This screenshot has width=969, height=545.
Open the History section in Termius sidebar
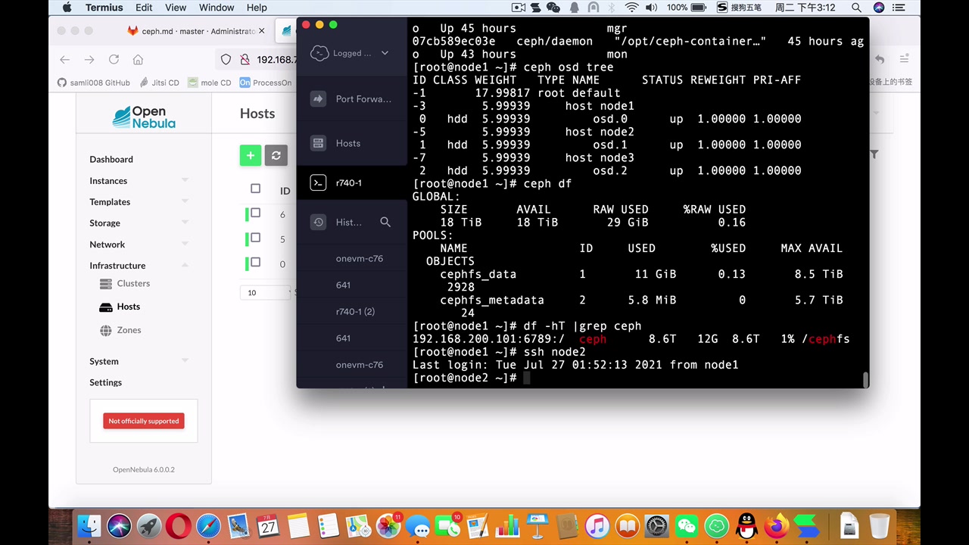pyautogui.click(x=338, y=222)
